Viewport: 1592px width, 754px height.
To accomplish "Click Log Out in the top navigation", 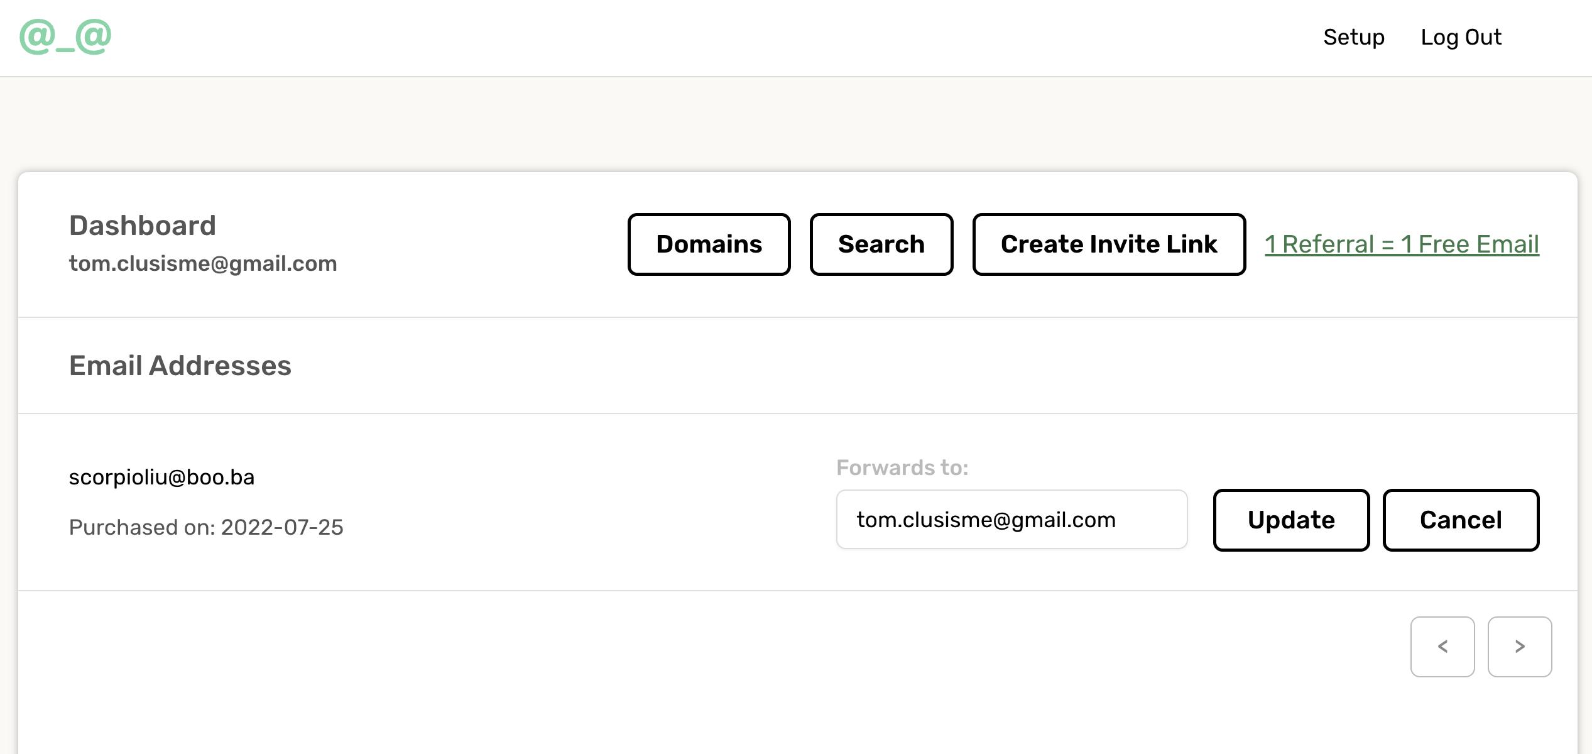I will 1461,37.
